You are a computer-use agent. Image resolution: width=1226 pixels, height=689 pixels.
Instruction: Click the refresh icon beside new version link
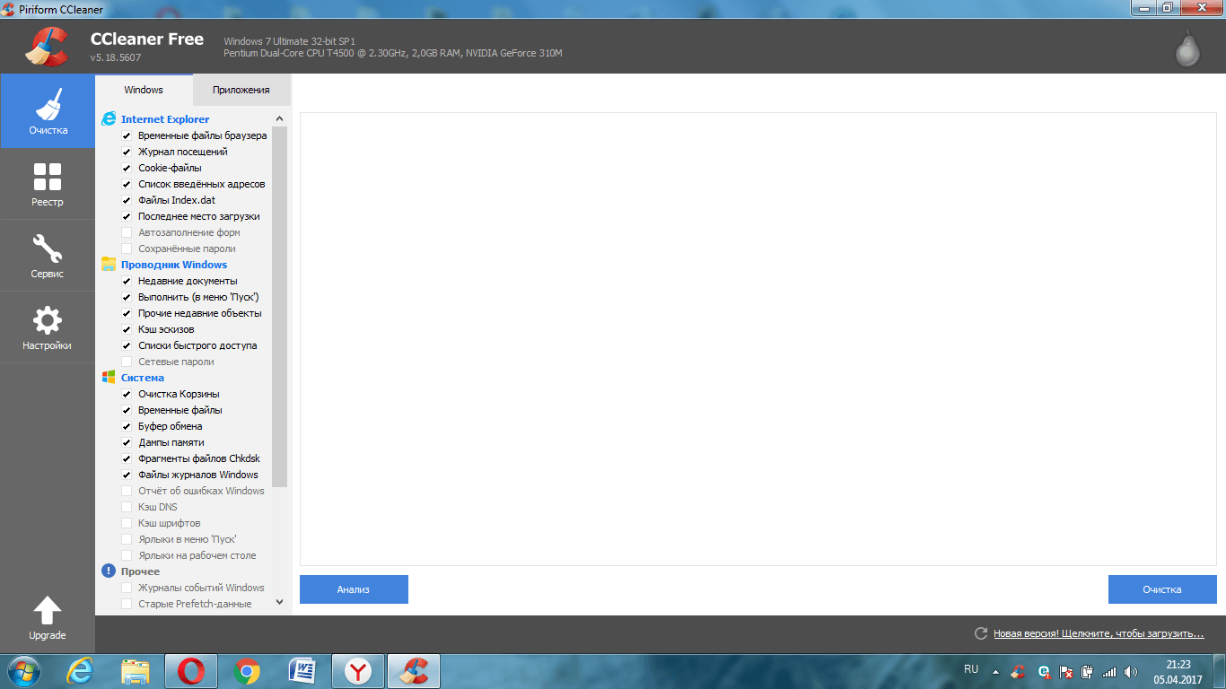[981, 633]
